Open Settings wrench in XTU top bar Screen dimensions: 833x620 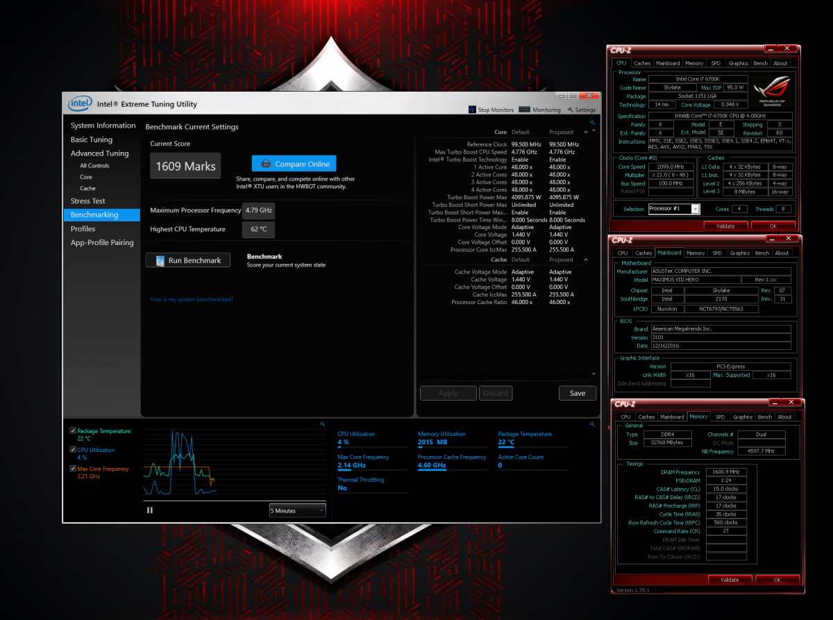(x=582, y=110)
